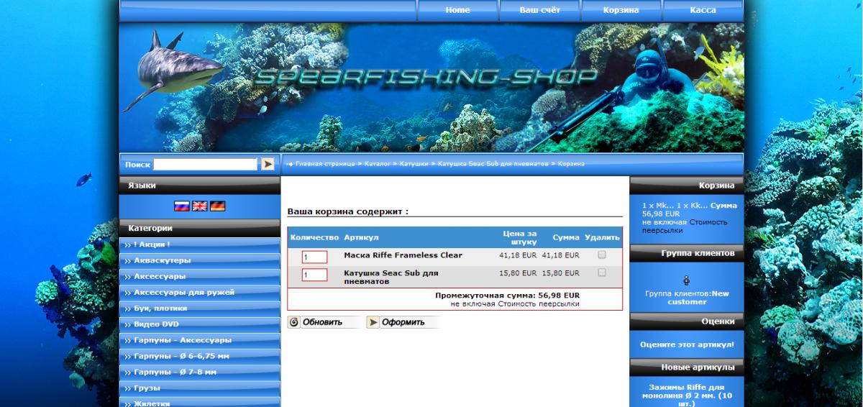Click the customer group person icon
Viewport: 863px width, 407px height.
686,280
